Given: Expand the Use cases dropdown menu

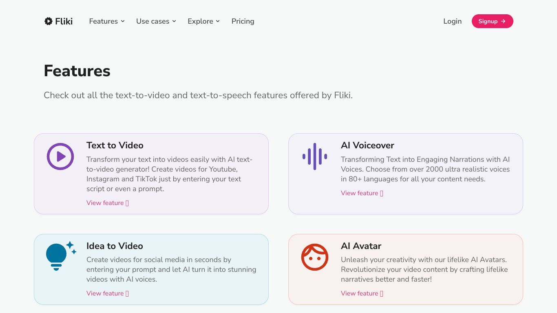Looking at the screenshot, I should coord(156,21).
